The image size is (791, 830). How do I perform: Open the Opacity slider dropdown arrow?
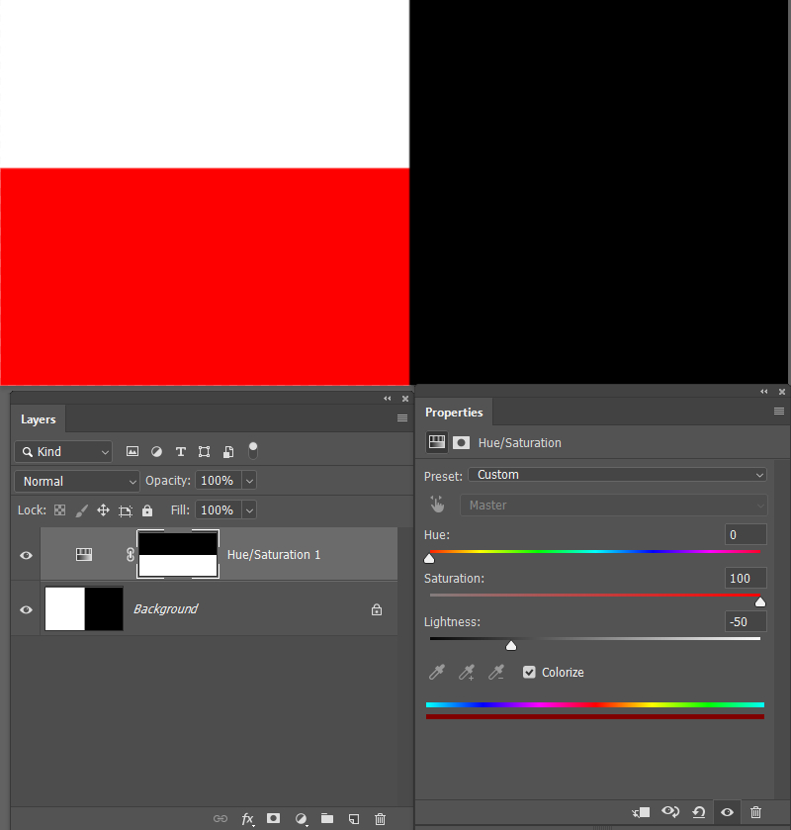pyautogui.click(x=249, y=481)
